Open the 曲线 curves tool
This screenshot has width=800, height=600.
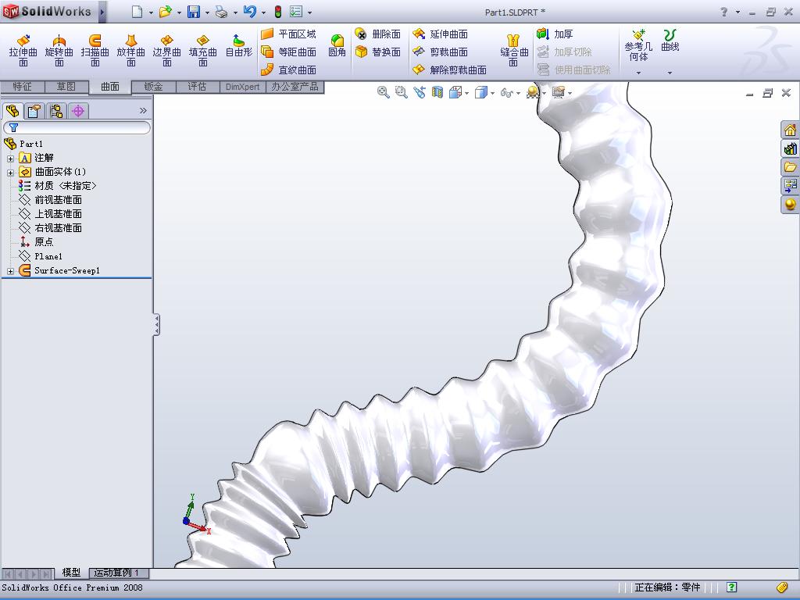point(670,41)
